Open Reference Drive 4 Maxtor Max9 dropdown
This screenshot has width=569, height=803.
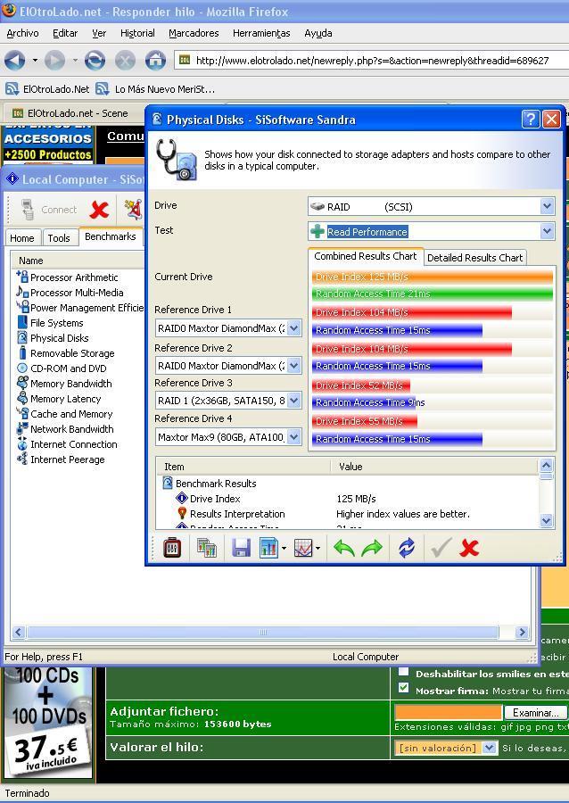pyautogui.click(x=293, y=437)
